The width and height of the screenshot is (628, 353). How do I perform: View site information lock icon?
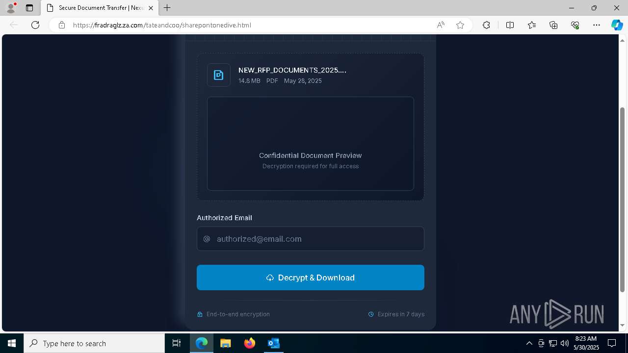[62, 25]
